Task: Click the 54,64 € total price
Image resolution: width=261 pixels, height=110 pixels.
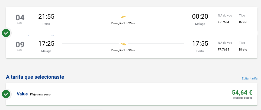Action: pyautogui.click(x=242, y=92)
